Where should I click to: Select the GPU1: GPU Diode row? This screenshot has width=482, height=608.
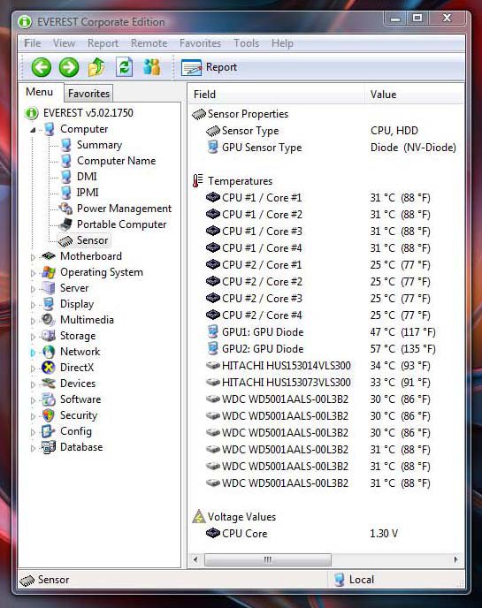[320, 332]
